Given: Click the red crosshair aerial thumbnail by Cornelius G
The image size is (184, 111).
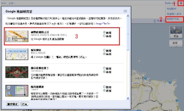Looking at the screenshot, I should [17, 72].
